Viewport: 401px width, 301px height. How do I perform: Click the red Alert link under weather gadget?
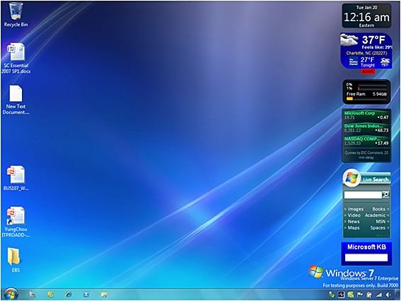368,72
